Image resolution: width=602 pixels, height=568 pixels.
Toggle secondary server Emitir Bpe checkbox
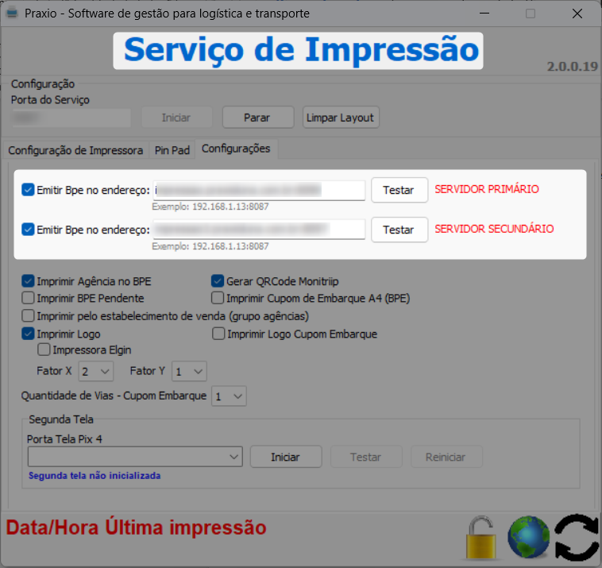[28, 230]
